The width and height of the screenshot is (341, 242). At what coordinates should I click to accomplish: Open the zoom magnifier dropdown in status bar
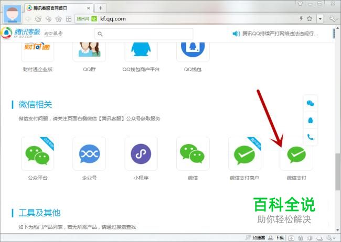pyautogui.click(x=331, y=238)
